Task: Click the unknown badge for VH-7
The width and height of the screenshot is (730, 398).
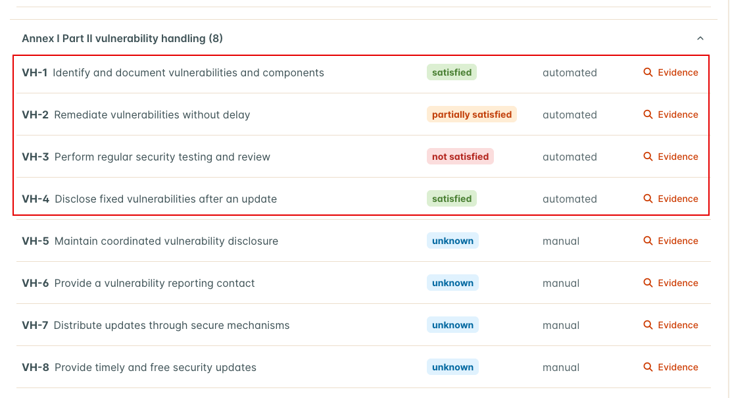Action: tap(452, 325)
